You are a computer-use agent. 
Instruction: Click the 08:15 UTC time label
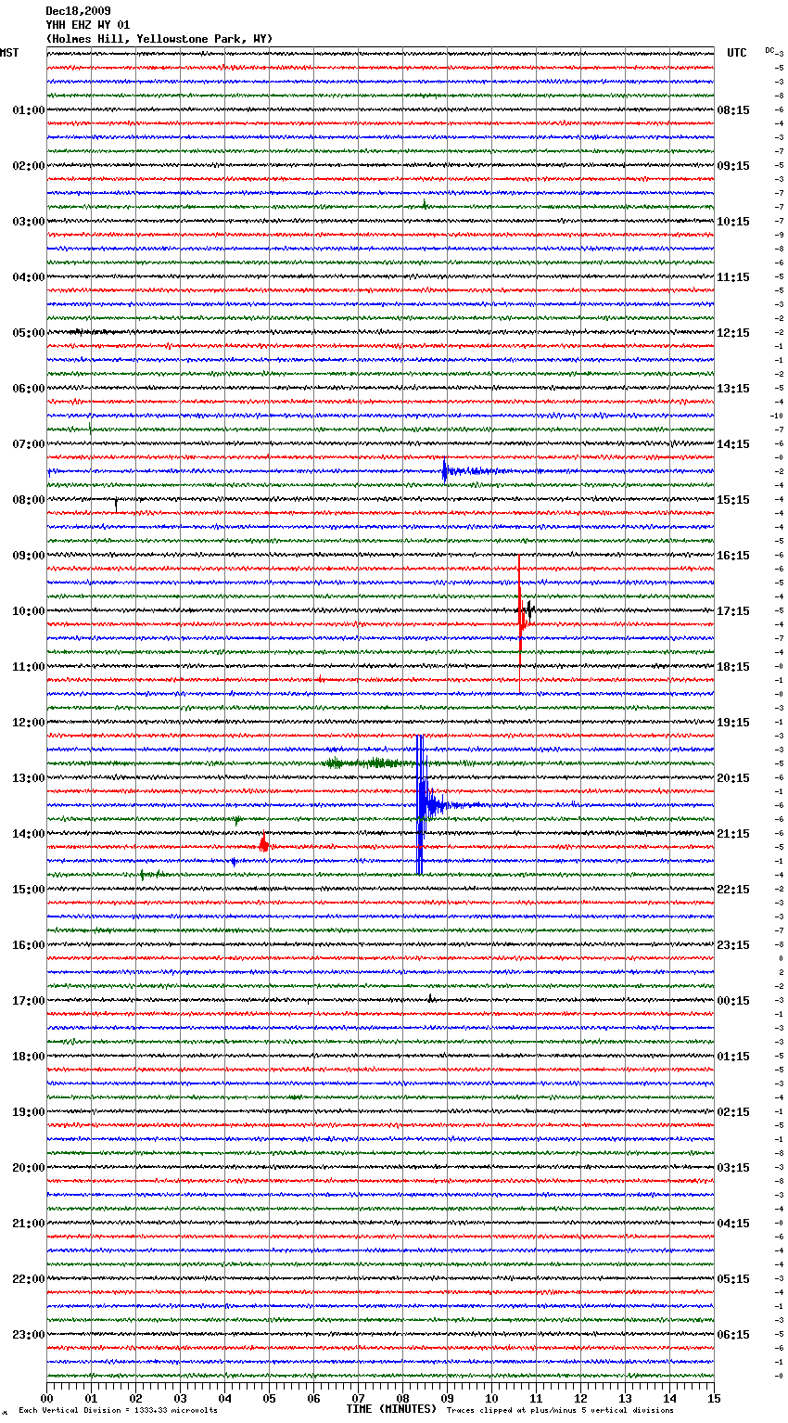733,110
